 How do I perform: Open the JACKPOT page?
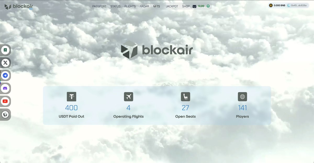172,6
